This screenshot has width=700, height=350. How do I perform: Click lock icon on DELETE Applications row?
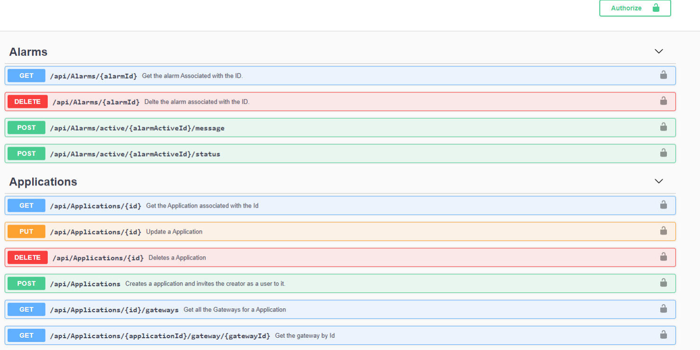663,257
